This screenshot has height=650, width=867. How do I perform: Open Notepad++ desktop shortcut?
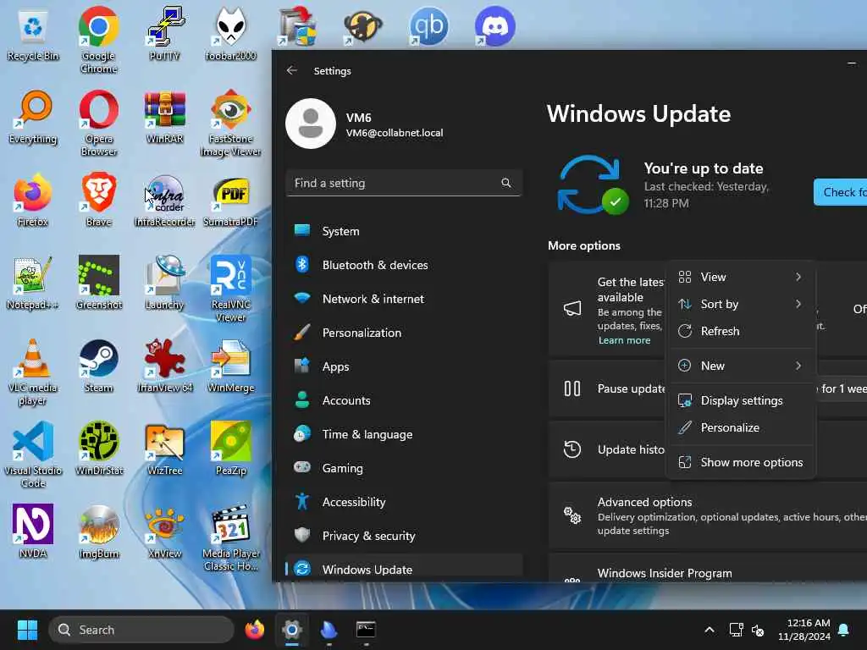(x=33, y=283)
